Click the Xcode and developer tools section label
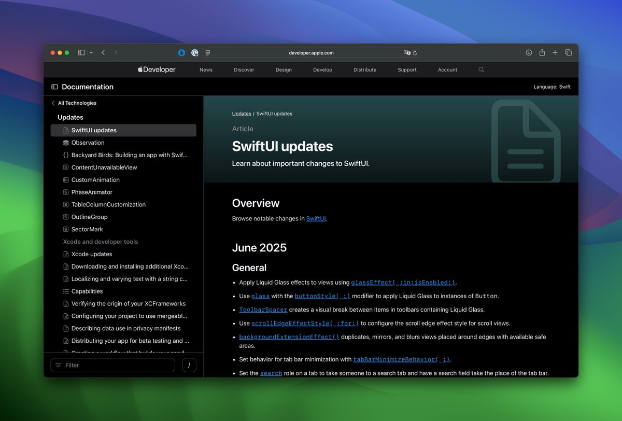This screenshot has height=421, width=622. [101, 242]
